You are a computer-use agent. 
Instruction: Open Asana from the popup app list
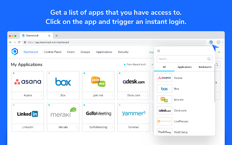coord(184,78)
